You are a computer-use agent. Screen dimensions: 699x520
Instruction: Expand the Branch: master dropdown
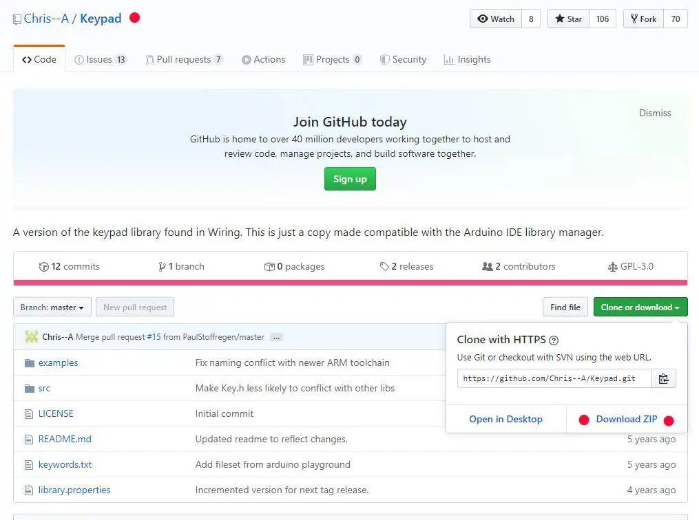[52, 307]
